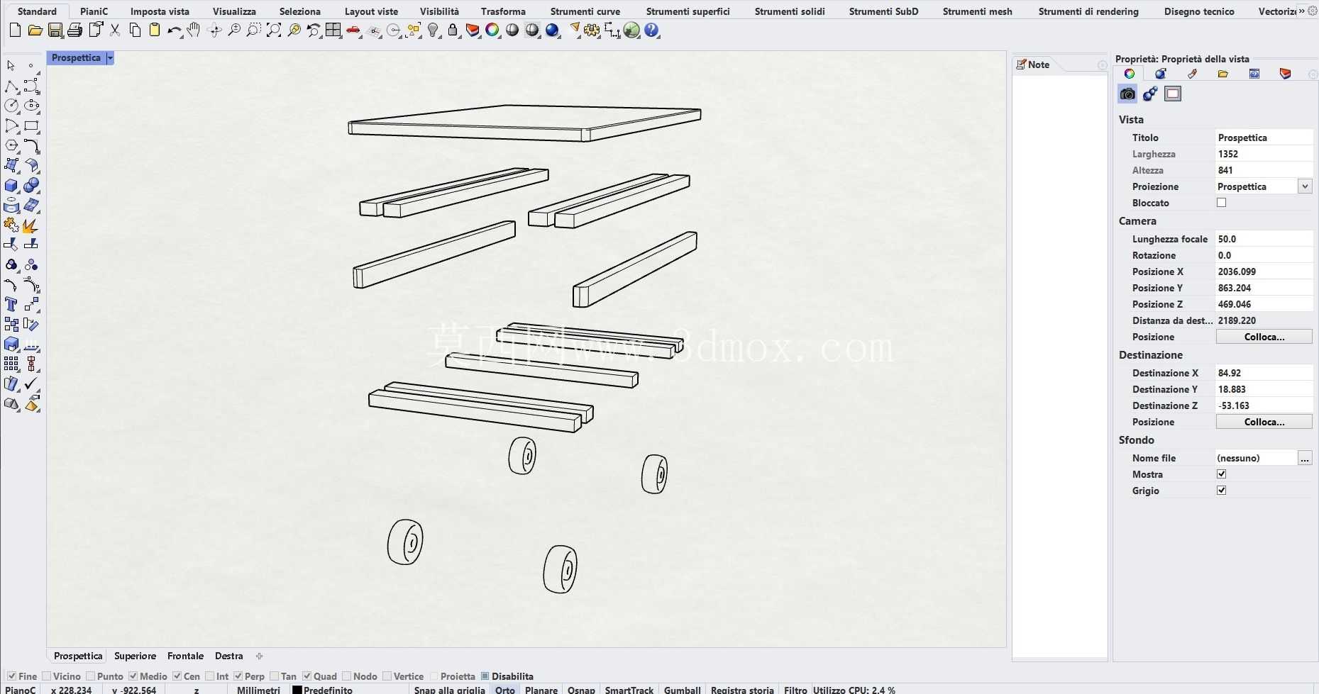Select the Rectangle tool in sidebar
Viewport: 1319px width, 694px height.
pos(31,126)
